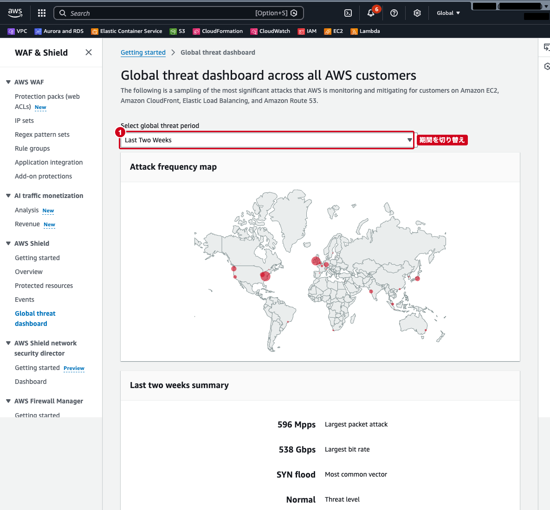Click the EC2 service icon
This screenshot has height=510, width=550.
coord(327,32)
